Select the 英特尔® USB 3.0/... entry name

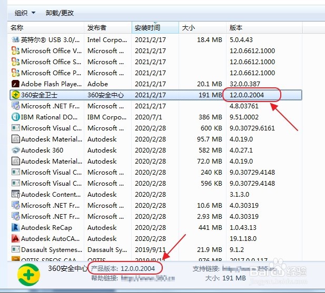(x=50, y=39)
